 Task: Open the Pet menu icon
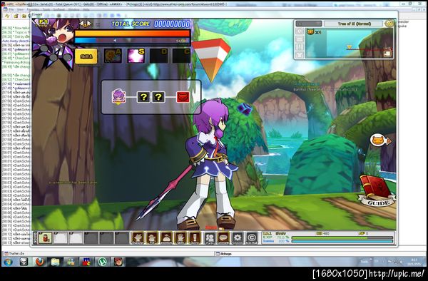[152, 238]
